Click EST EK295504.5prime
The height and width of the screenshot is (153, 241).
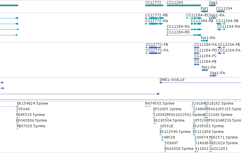[x=155, y=123]
